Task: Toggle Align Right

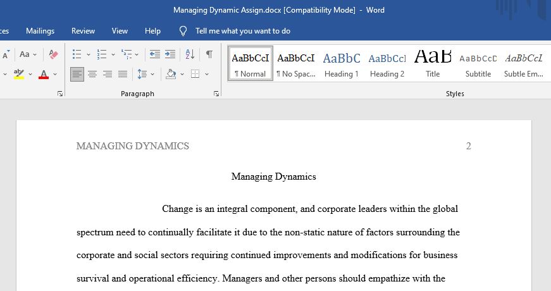Action: (108, 74)
